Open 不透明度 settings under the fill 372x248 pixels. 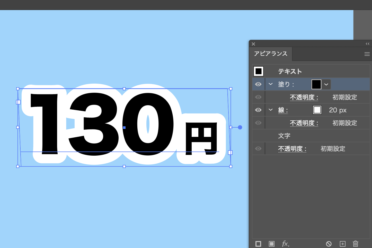(304, 97)
